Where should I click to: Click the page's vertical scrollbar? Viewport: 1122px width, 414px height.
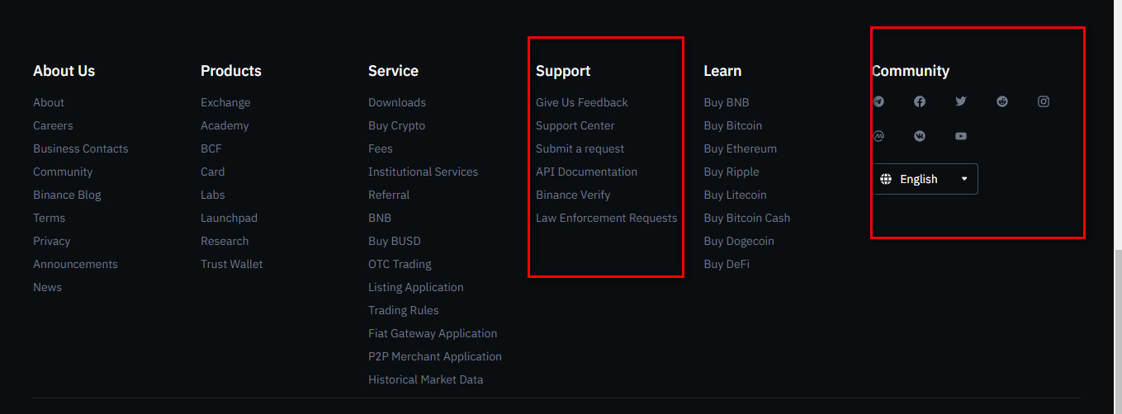click(x=1116, y=330)
